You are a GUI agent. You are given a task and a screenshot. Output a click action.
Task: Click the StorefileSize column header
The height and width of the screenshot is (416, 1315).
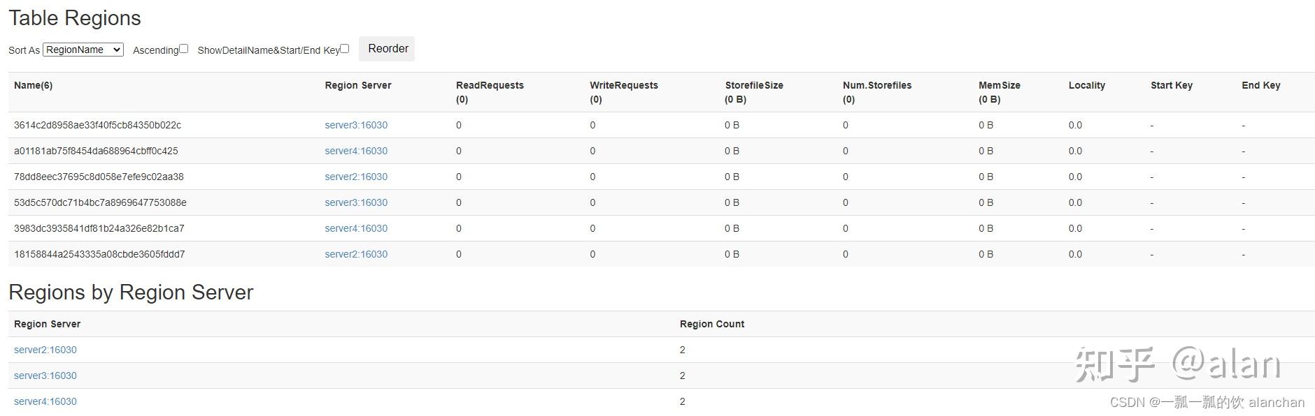[753, 85]
